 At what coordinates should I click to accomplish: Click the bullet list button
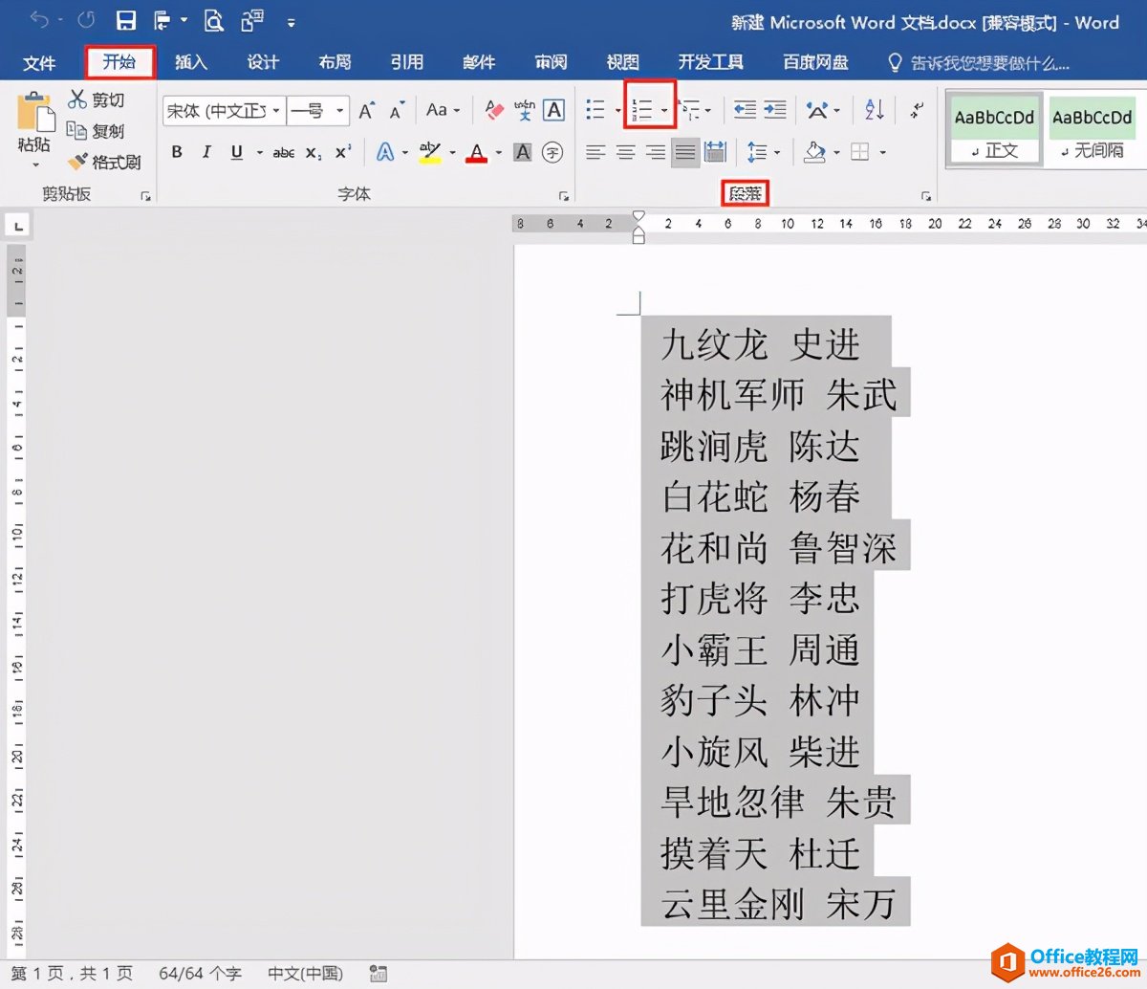tap(595, 110)
